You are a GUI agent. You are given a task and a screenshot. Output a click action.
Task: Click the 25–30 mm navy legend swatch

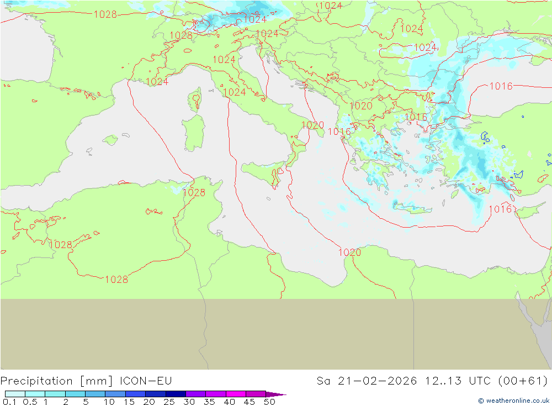[x=176, y=394]
